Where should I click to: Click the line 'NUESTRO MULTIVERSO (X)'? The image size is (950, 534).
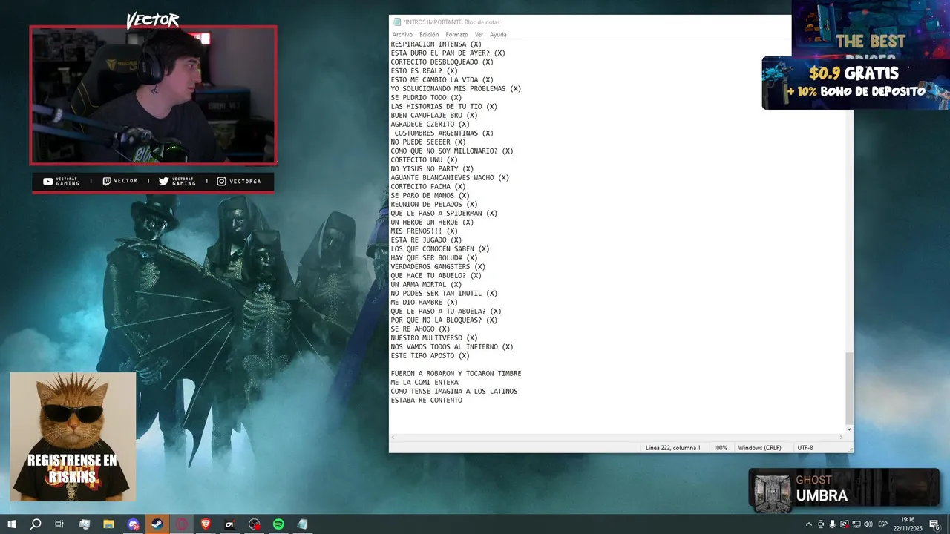434,338
